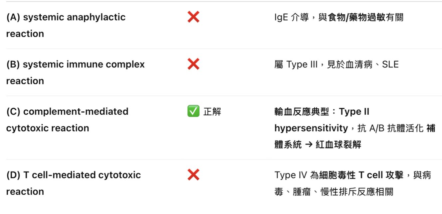Click the red X beside option (D)

tap(193, 175)
